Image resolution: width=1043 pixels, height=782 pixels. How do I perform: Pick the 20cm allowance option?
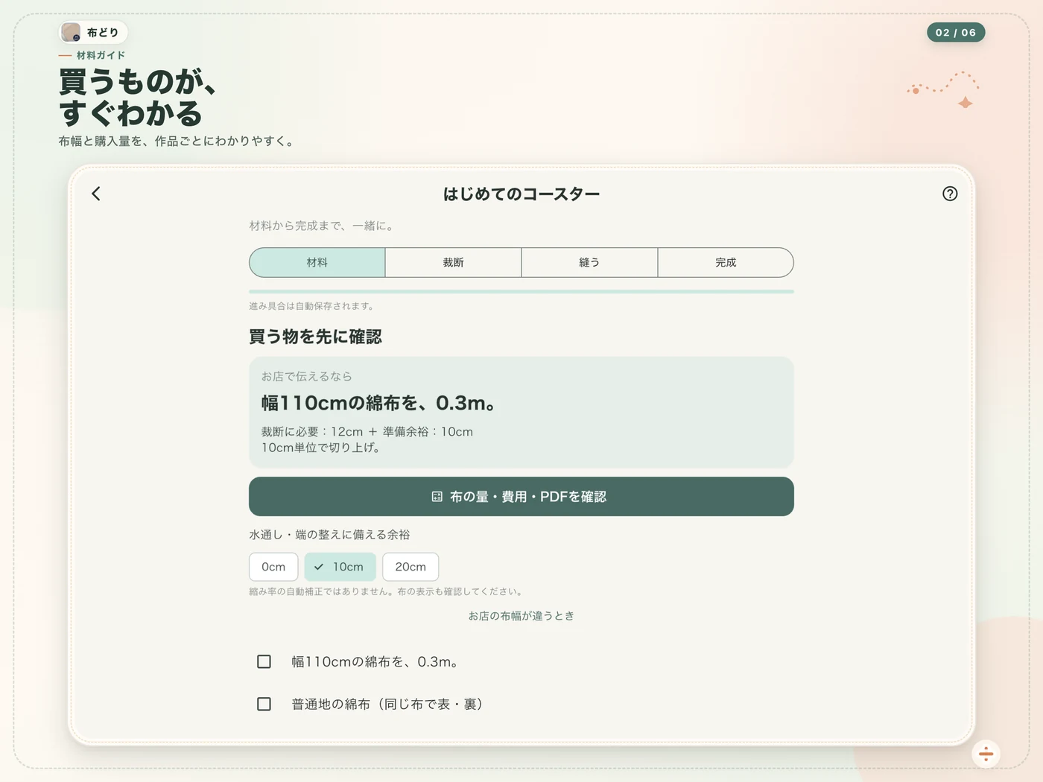pos(410,567)
